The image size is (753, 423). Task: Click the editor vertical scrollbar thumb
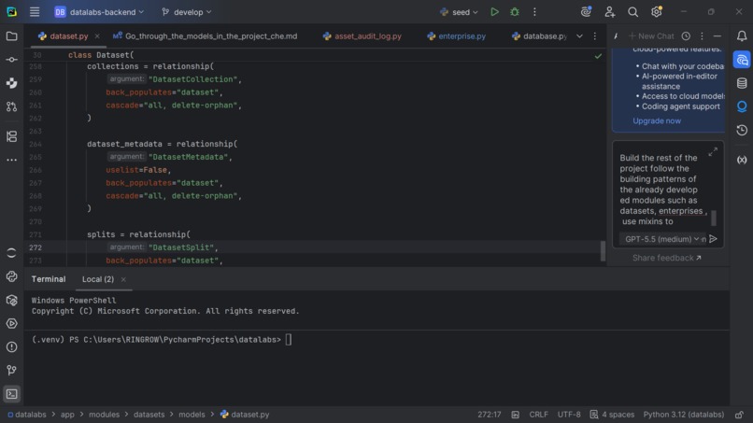(x=603, y=251)
